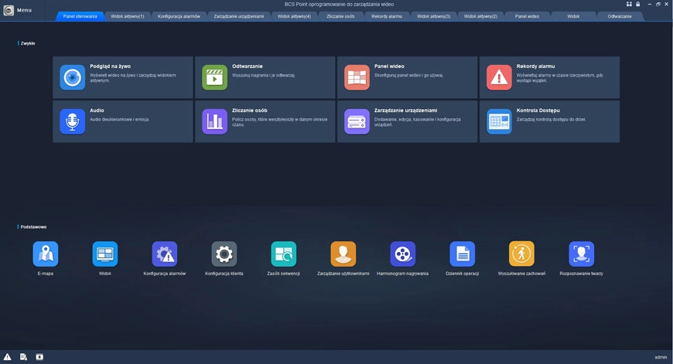The width and height of the screenshot is (673, 364).
Task: Launch the Wyszukiwanie zachowań walking person icon
Action: pos(521,253)
